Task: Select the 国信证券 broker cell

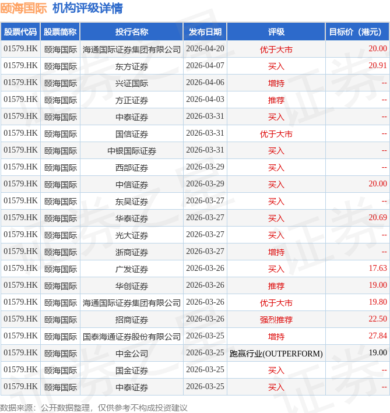Action: 132,133
